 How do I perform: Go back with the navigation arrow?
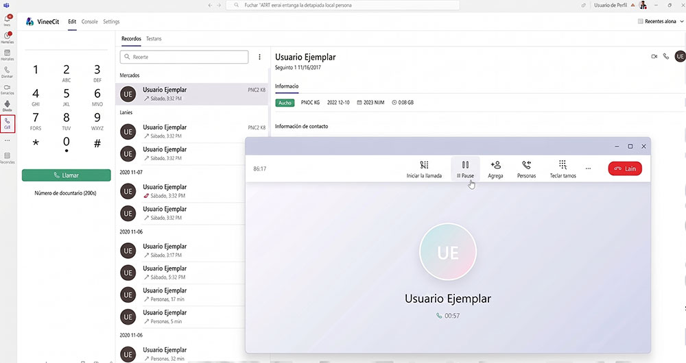pyautogui.click(x=210, y=5)
